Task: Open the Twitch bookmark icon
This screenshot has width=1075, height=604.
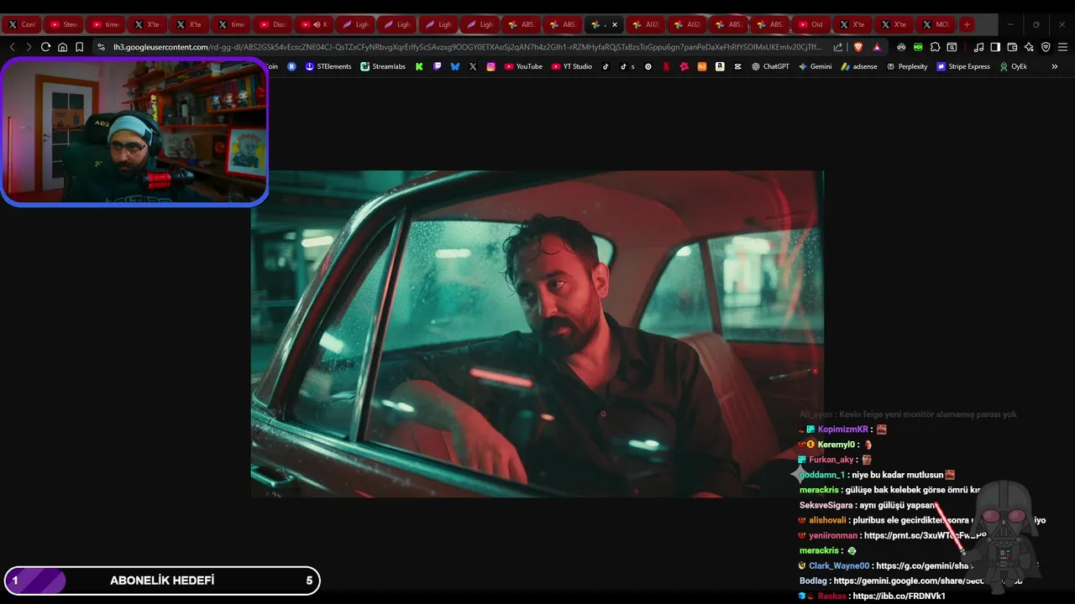Action: pyautogui.click(x=437, y=66)
